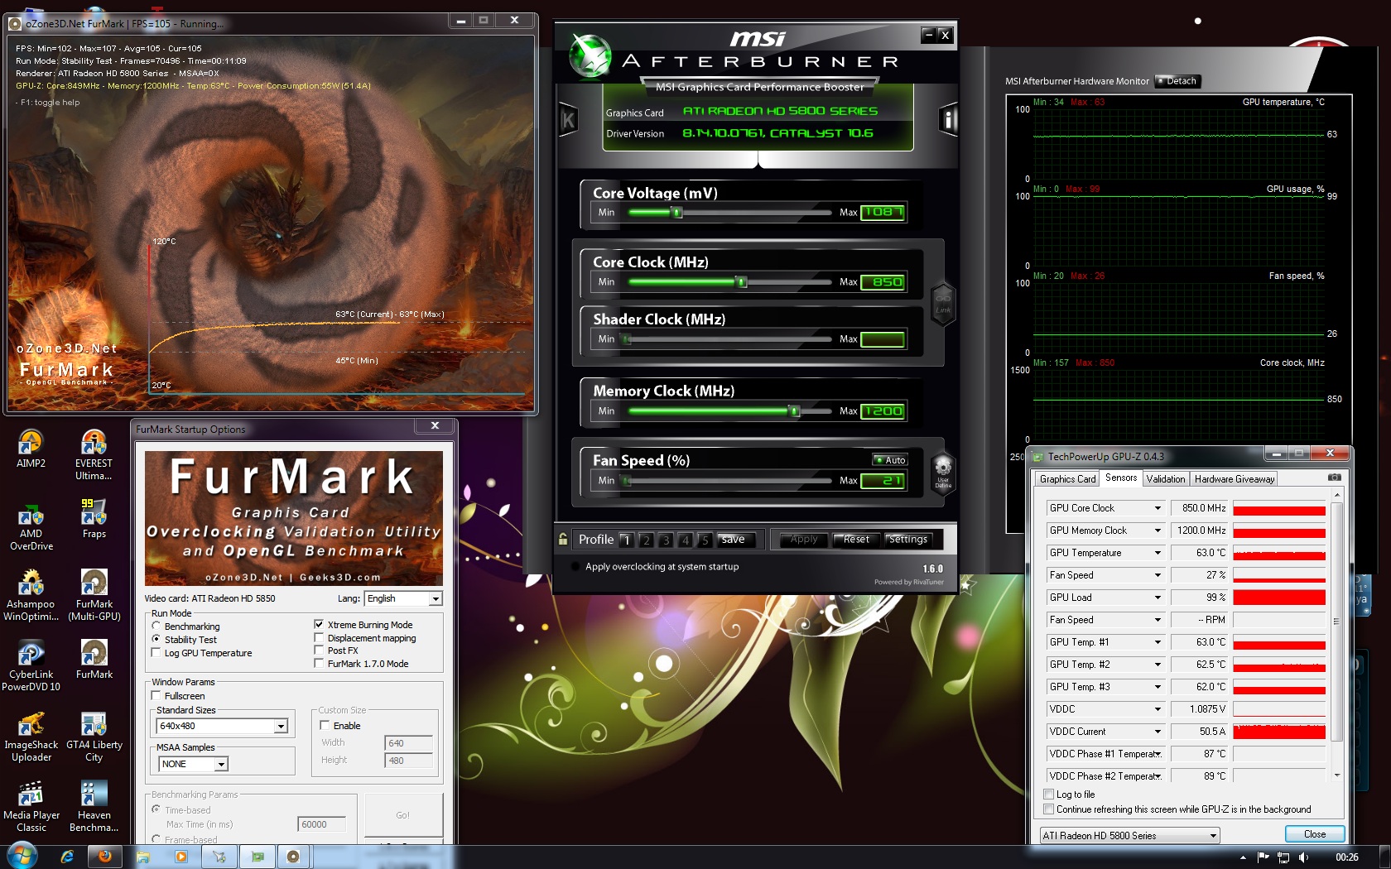1391x869 pixels.
Task: Click the Afterburner profile save button
Action: pyautogui.click(x=734, y=540)
